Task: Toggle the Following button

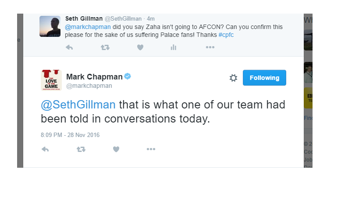Action: (264, 78)
